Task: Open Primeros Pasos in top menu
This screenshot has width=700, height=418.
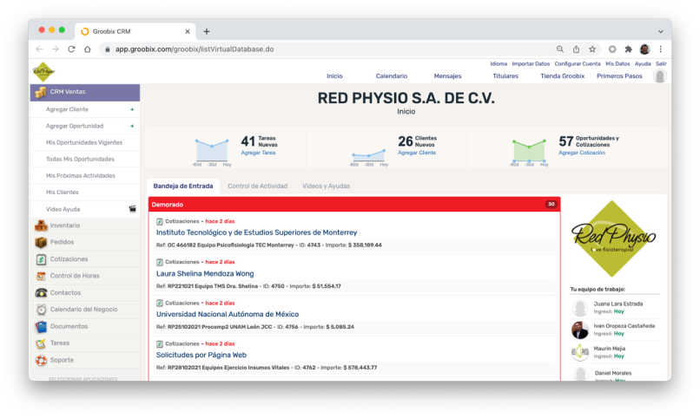Action: point(619,76)
